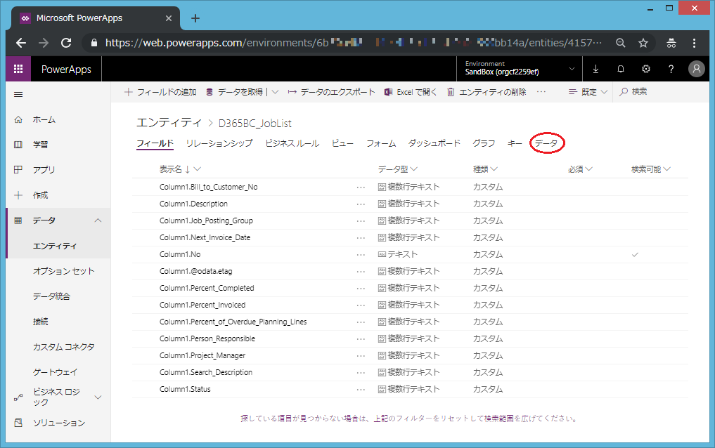Select the フィールド tab
Image resolution: width=715 pixels, height=448 pixels.
pos(155,143)
